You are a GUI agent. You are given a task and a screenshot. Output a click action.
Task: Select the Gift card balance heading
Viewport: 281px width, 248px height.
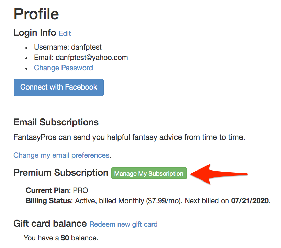tap(49, 224)
